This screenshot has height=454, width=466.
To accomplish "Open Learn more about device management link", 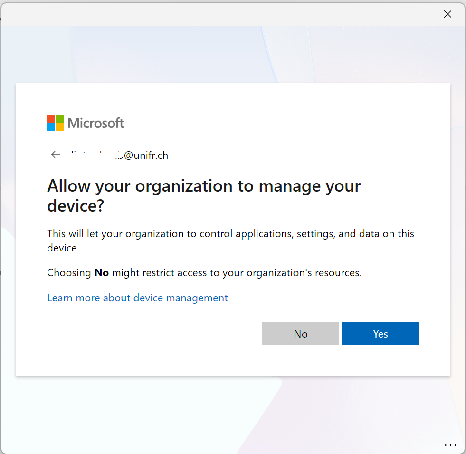I will [137, 298].
